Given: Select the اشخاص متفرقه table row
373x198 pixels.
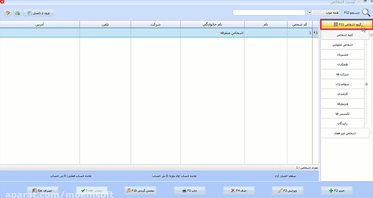Looking at the screenshot, I should [156, 33].
